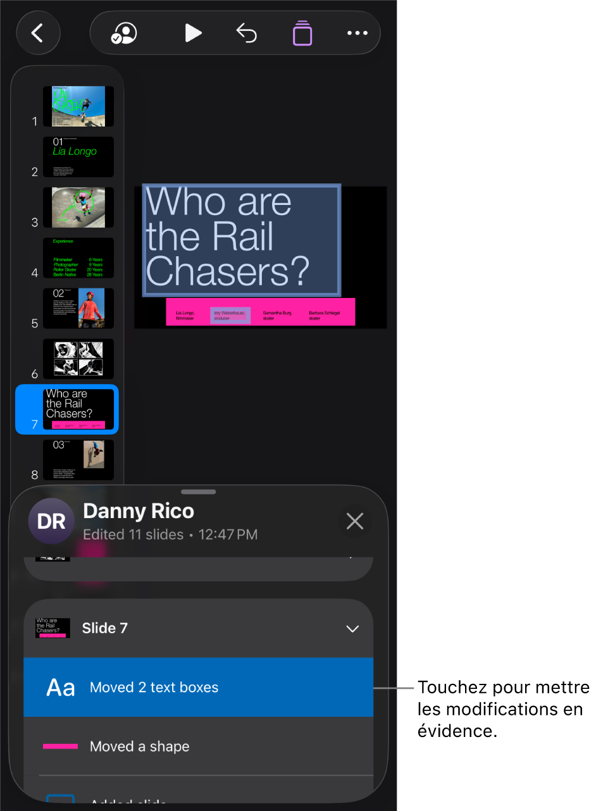Tap the pink shape on the slide
Viewport: 596px width, 811px height.
(x=261, y=312)
